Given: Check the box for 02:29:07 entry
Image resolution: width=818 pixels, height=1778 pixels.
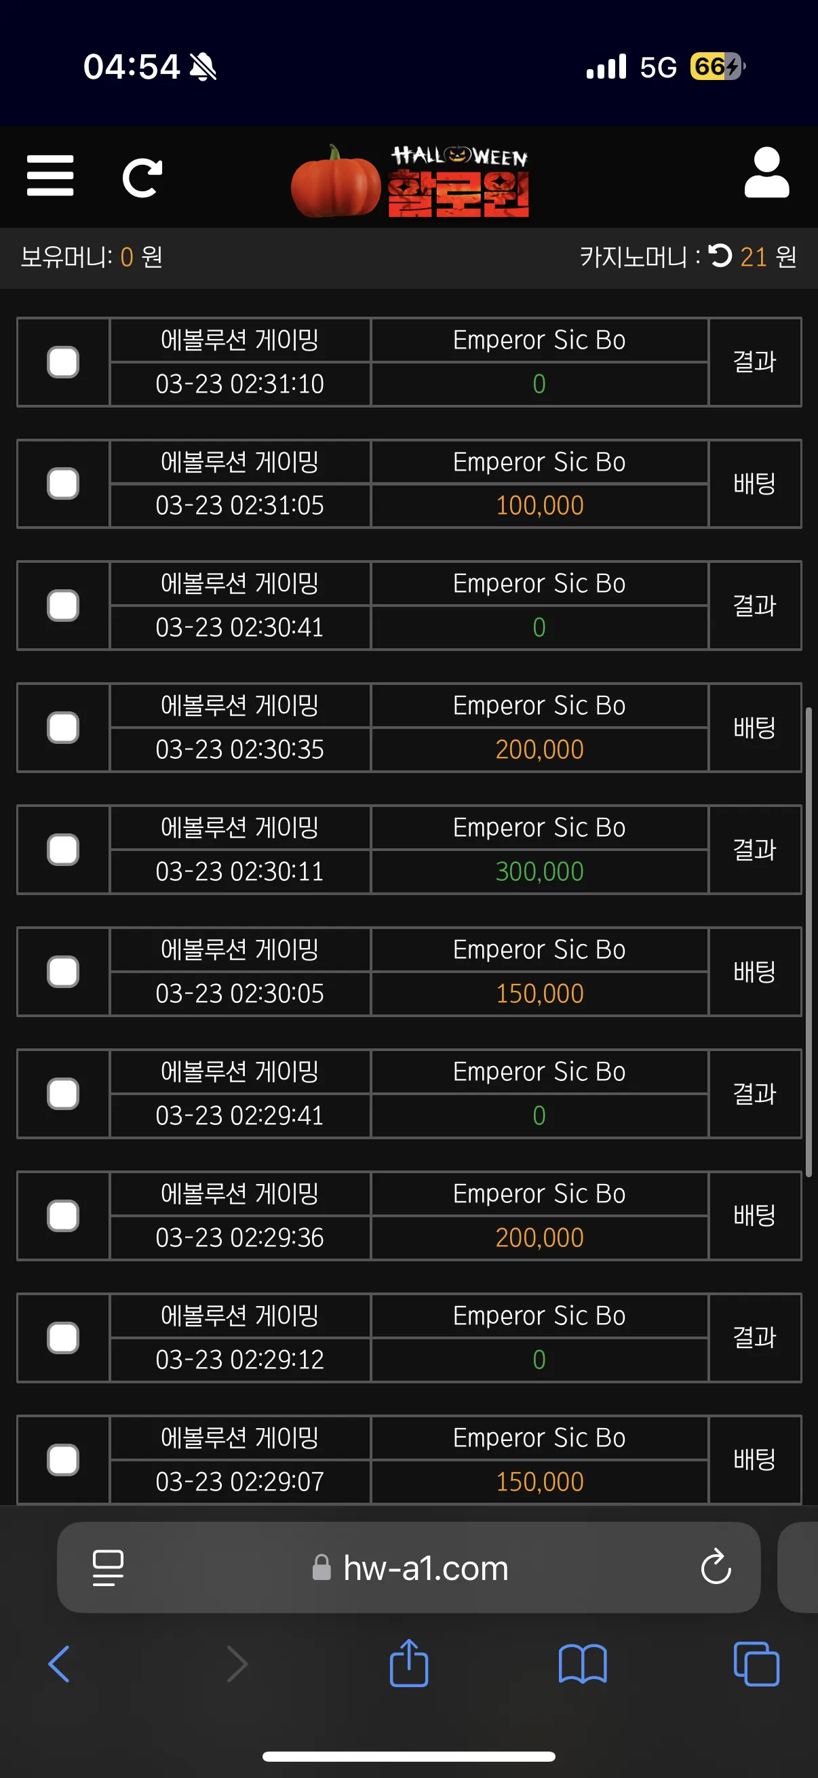Looking at the screenshot, I should click(x=63, y=1460).
